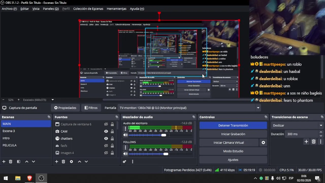The width and height of the screenshot is (325, 183).
Task: Move scene up in Escenas toolbar
Action: tap(27, 162)
